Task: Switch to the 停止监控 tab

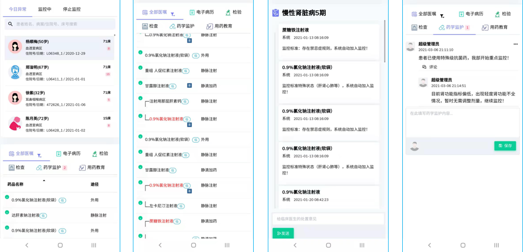Action: [x=72, y=9]
